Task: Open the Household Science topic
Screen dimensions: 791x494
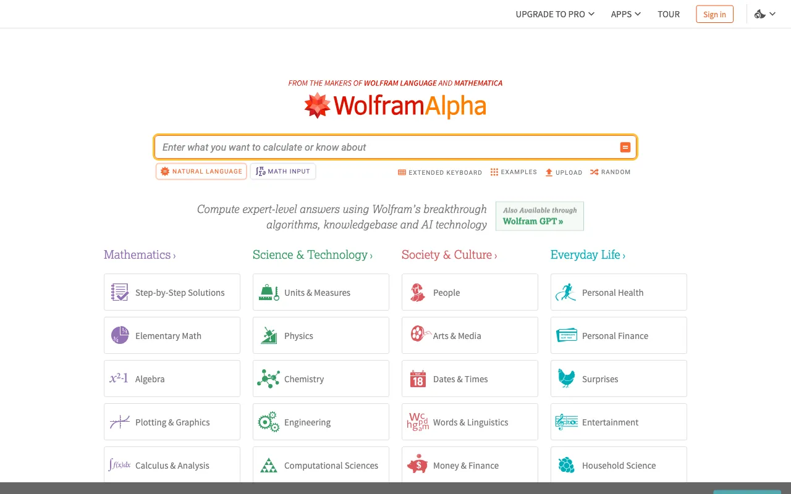Action: (x=619, y=464)
